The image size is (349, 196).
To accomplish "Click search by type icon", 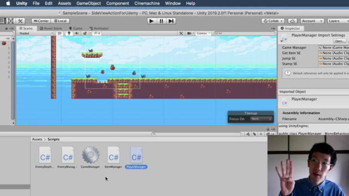I will tap(248, 134).
